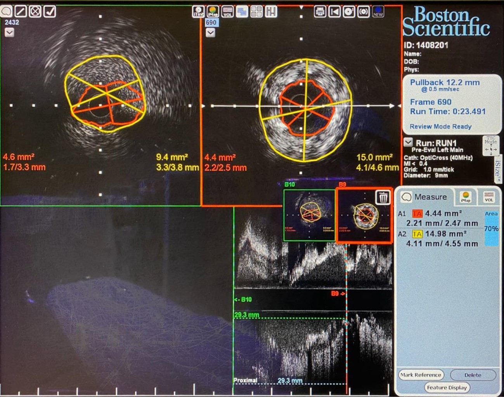Switch to the VOL tab in measurement panel
The height and width of the screenshot is (397, 504).
488,197
